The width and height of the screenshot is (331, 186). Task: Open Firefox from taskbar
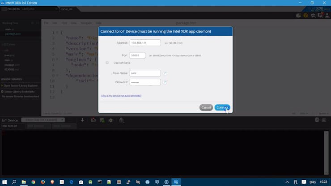tap(43, 182)
